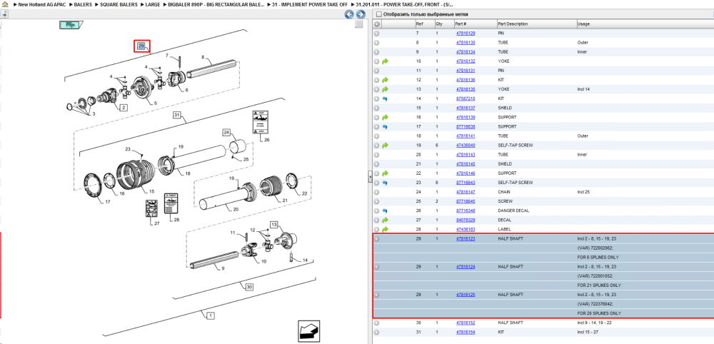Open part number link 47816124

(466, 267)
